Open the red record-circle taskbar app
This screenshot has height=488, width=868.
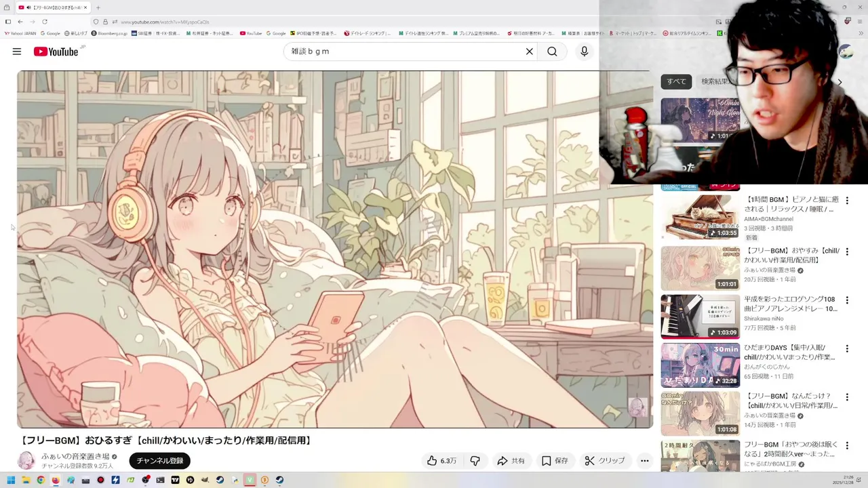pos(100,480)
